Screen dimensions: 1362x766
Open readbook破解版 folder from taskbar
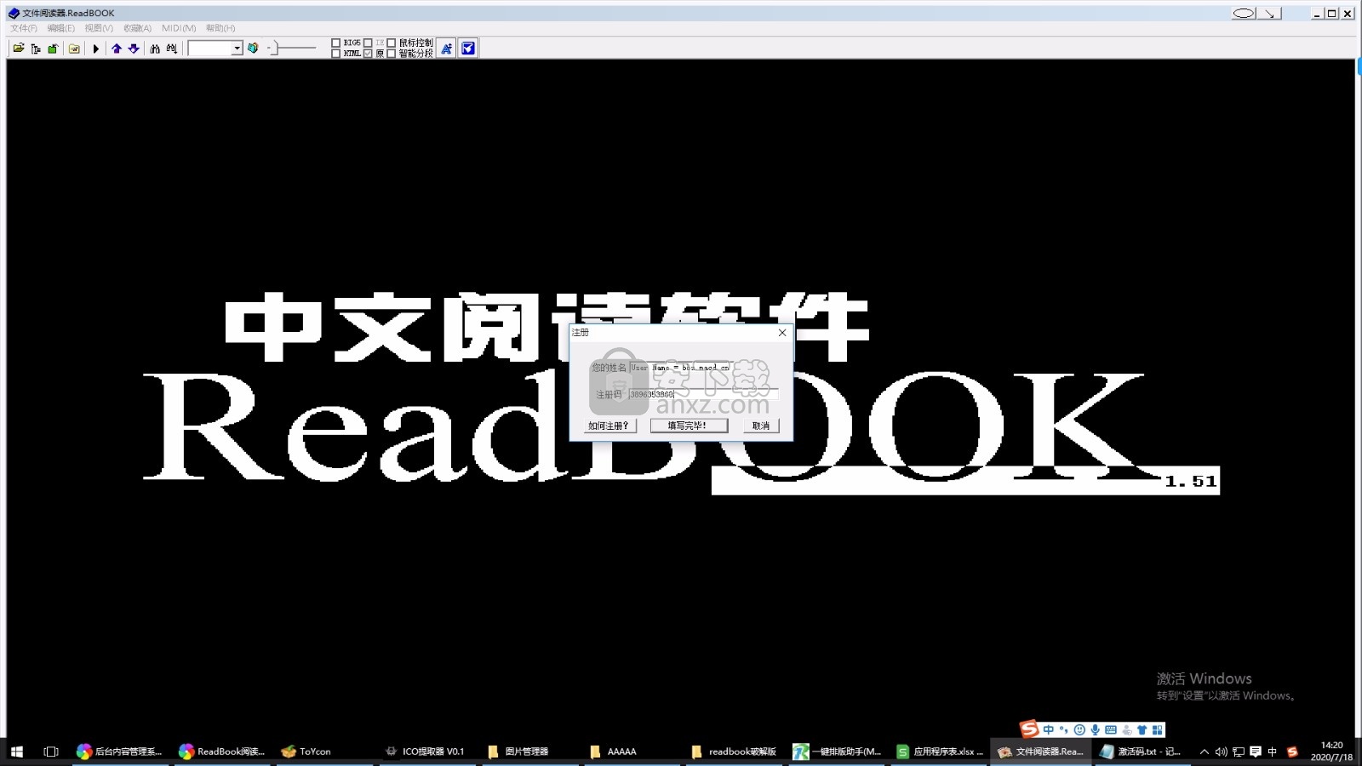[x=734, y=752]
